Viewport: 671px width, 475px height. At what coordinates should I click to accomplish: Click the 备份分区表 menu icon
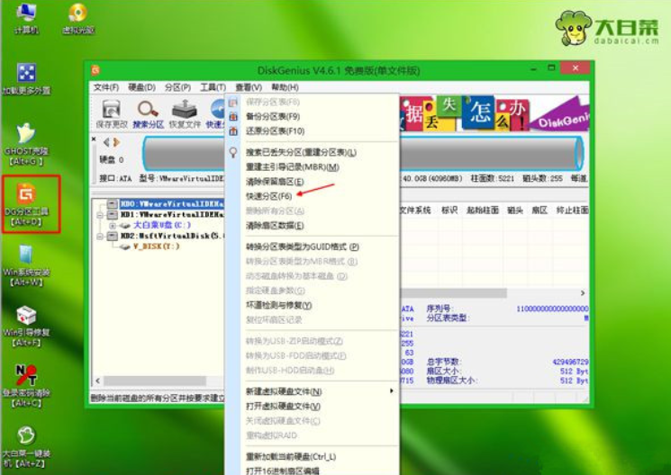tap(233, 116)
